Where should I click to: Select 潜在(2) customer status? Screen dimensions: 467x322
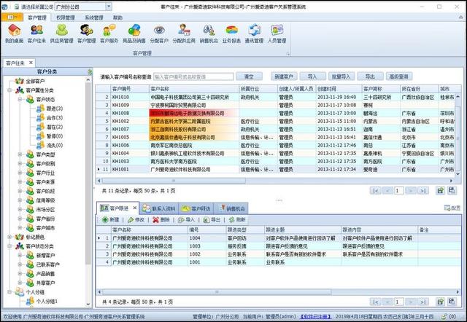(55, 127)
